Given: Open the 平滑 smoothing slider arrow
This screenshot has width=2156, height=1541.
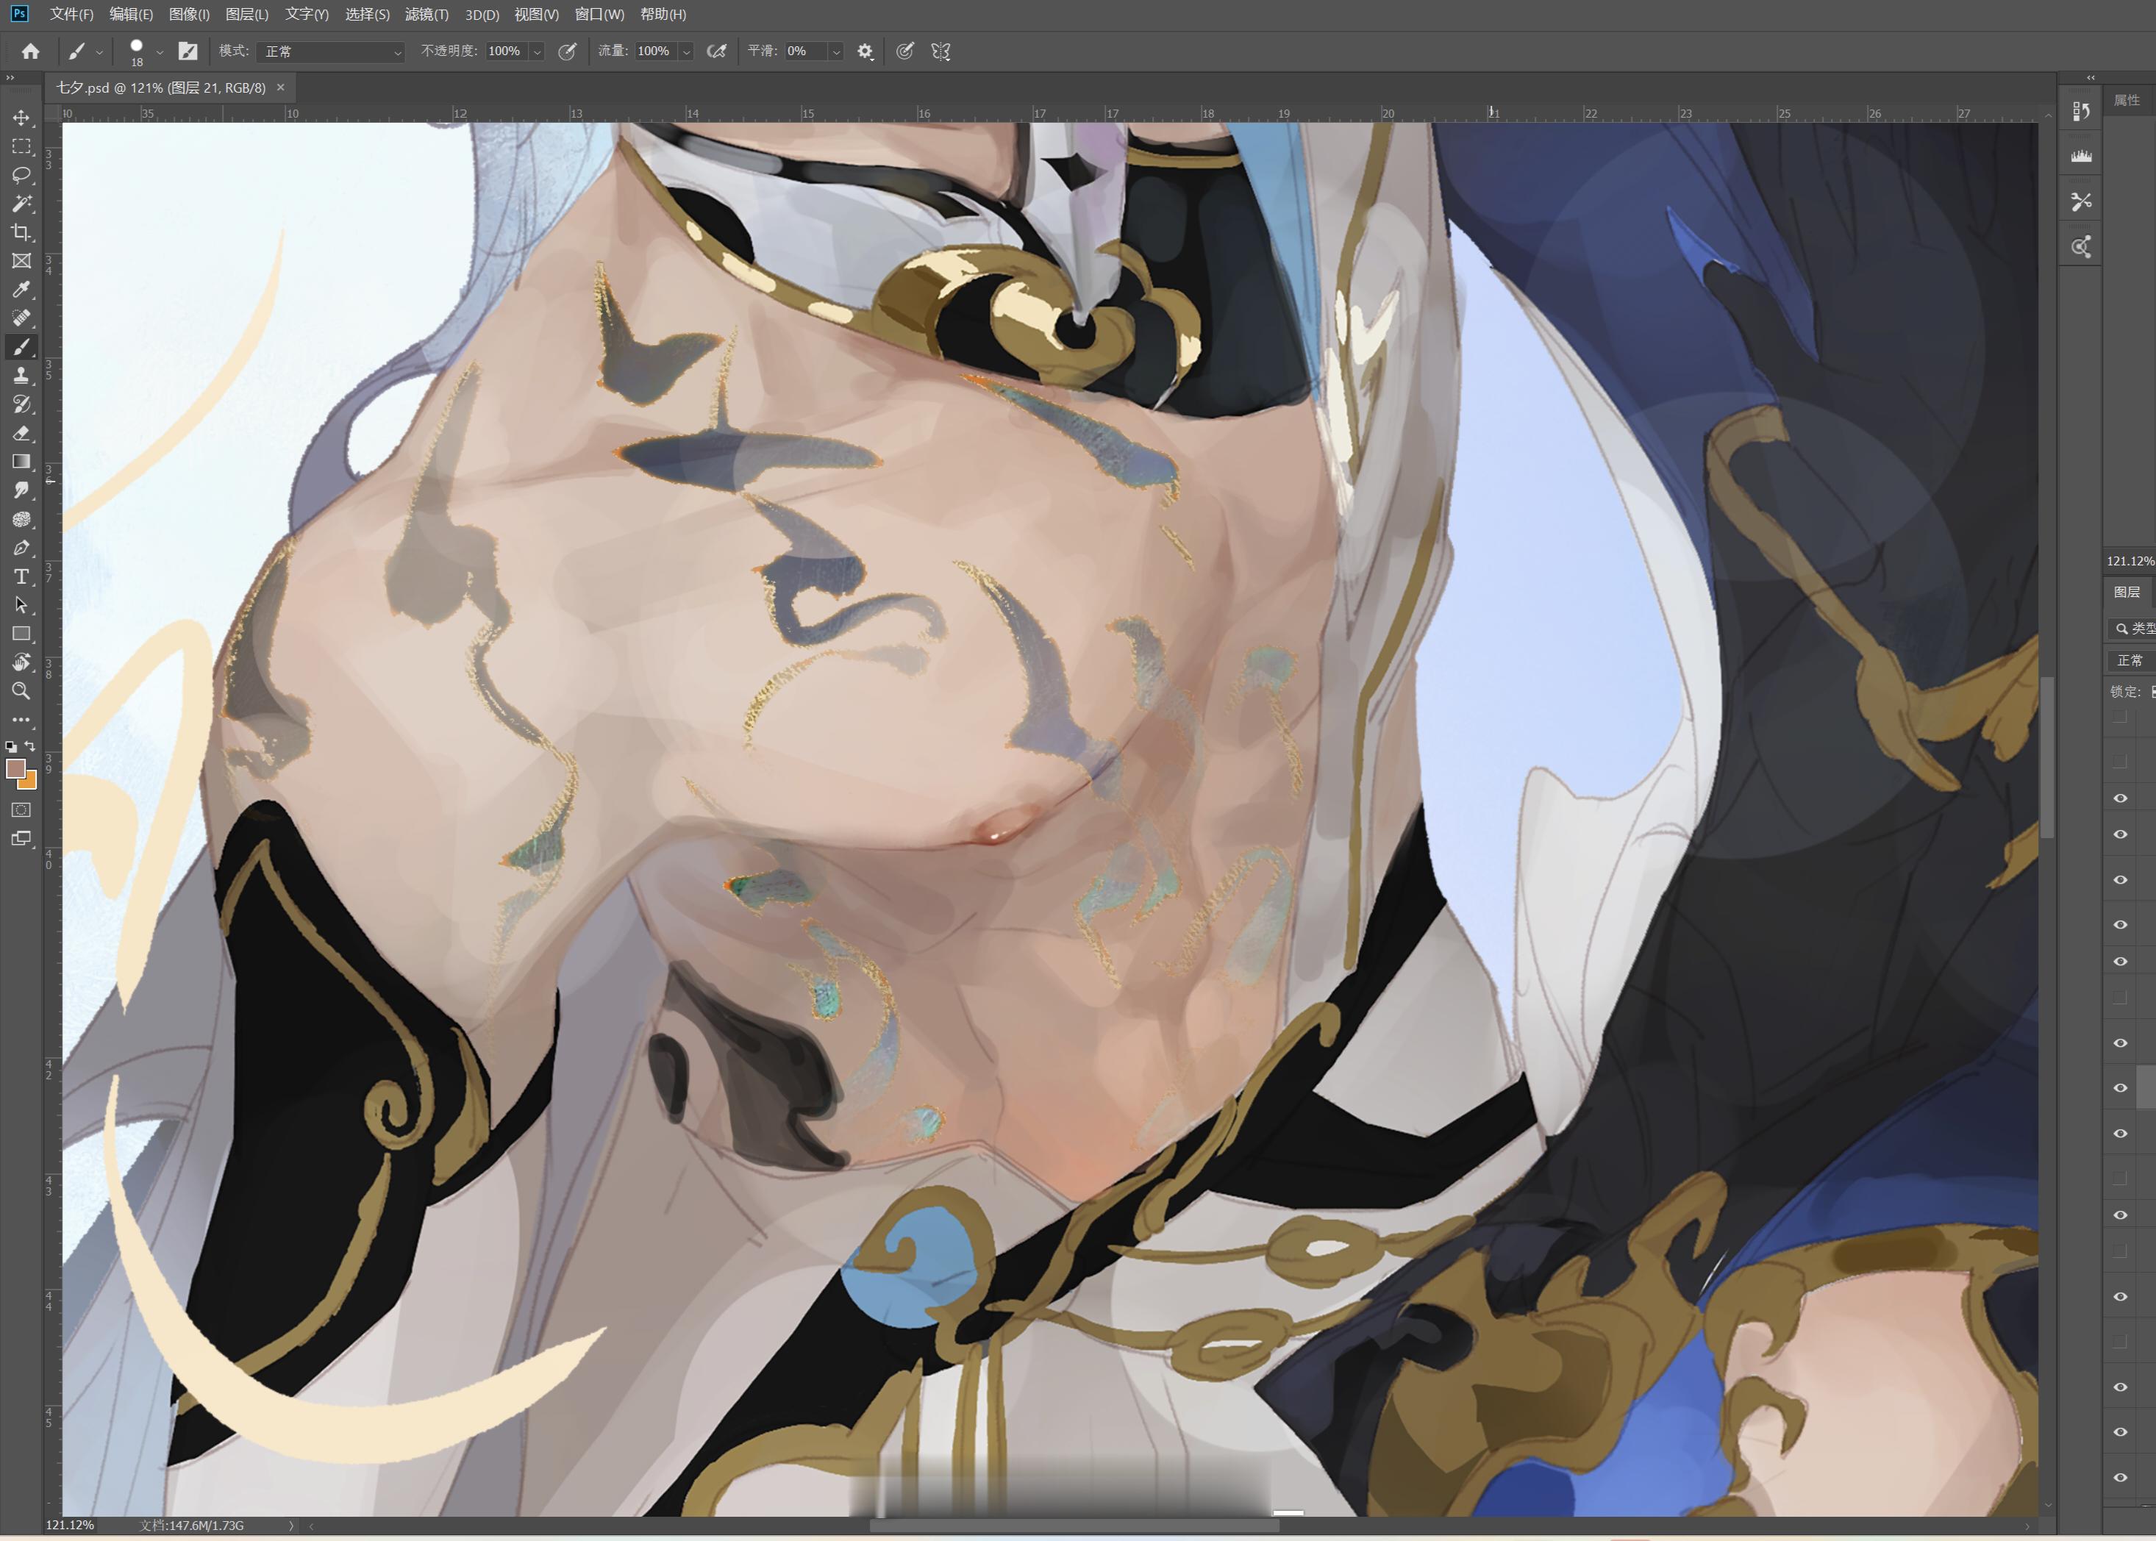Looking at the screenshot, I should coord(836,52).
